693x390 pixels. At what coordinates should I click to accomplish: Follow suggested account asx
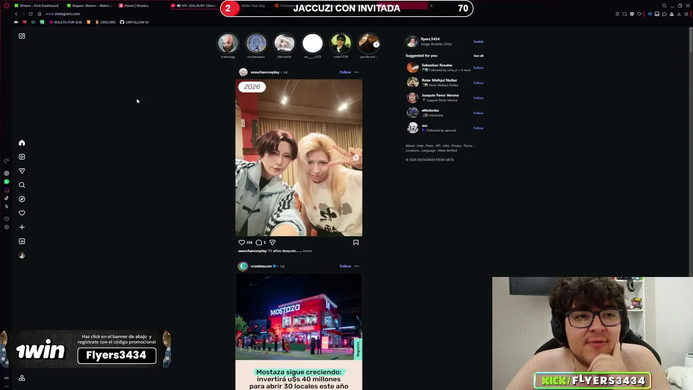(478, 128)
